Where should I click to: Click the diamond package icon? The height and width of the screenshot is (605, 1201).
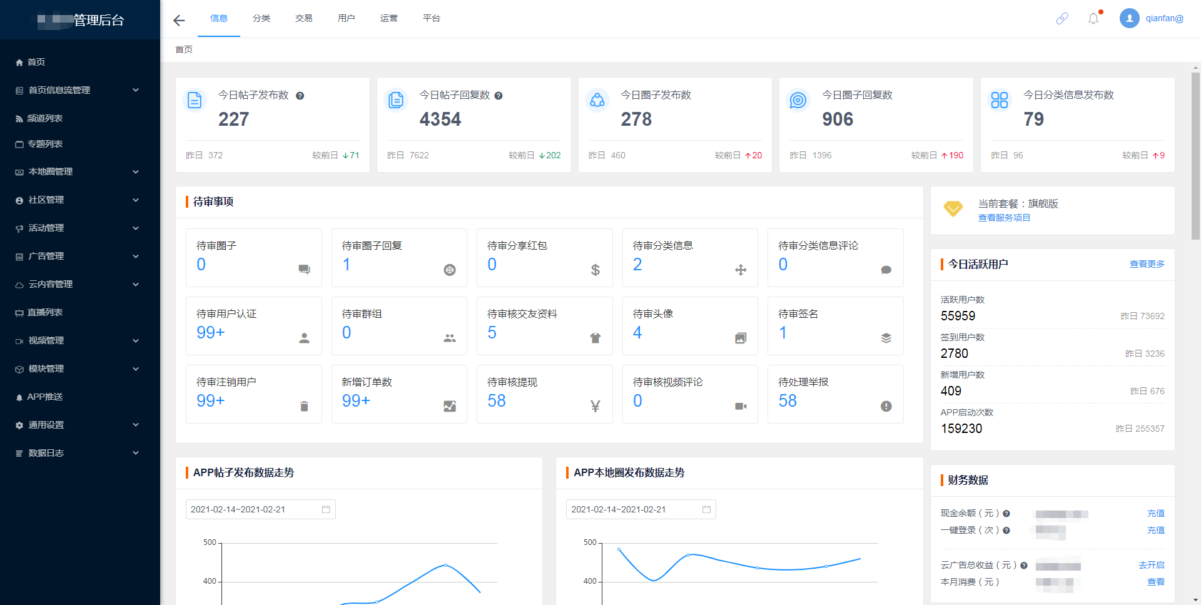(x=953, y=209)
